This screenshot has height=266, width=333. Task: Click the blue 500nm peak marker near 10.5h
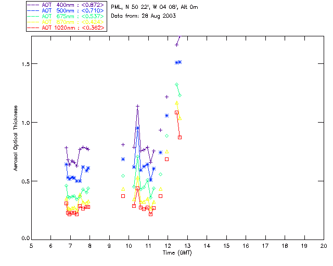137,128
